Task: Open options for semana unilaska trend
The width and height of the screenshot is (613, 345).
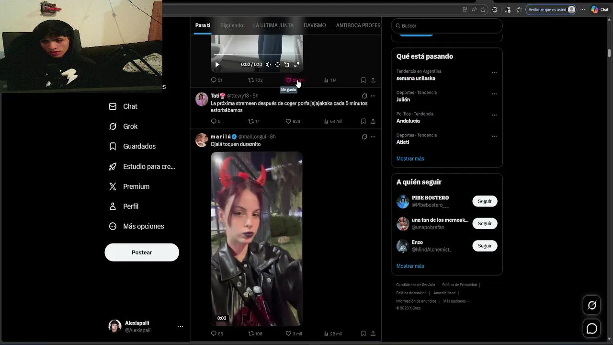Action: pyautogui.click(x=494, y=73)
